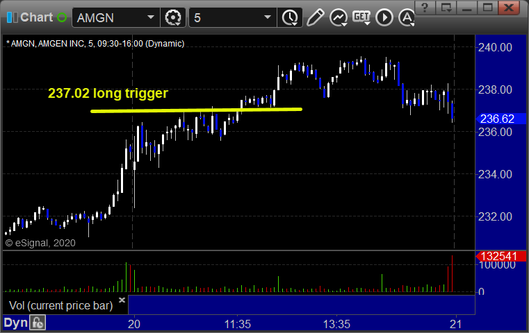Toggle the fe lock icon
This screenshot has height=333, width=529.
(38, 323)
